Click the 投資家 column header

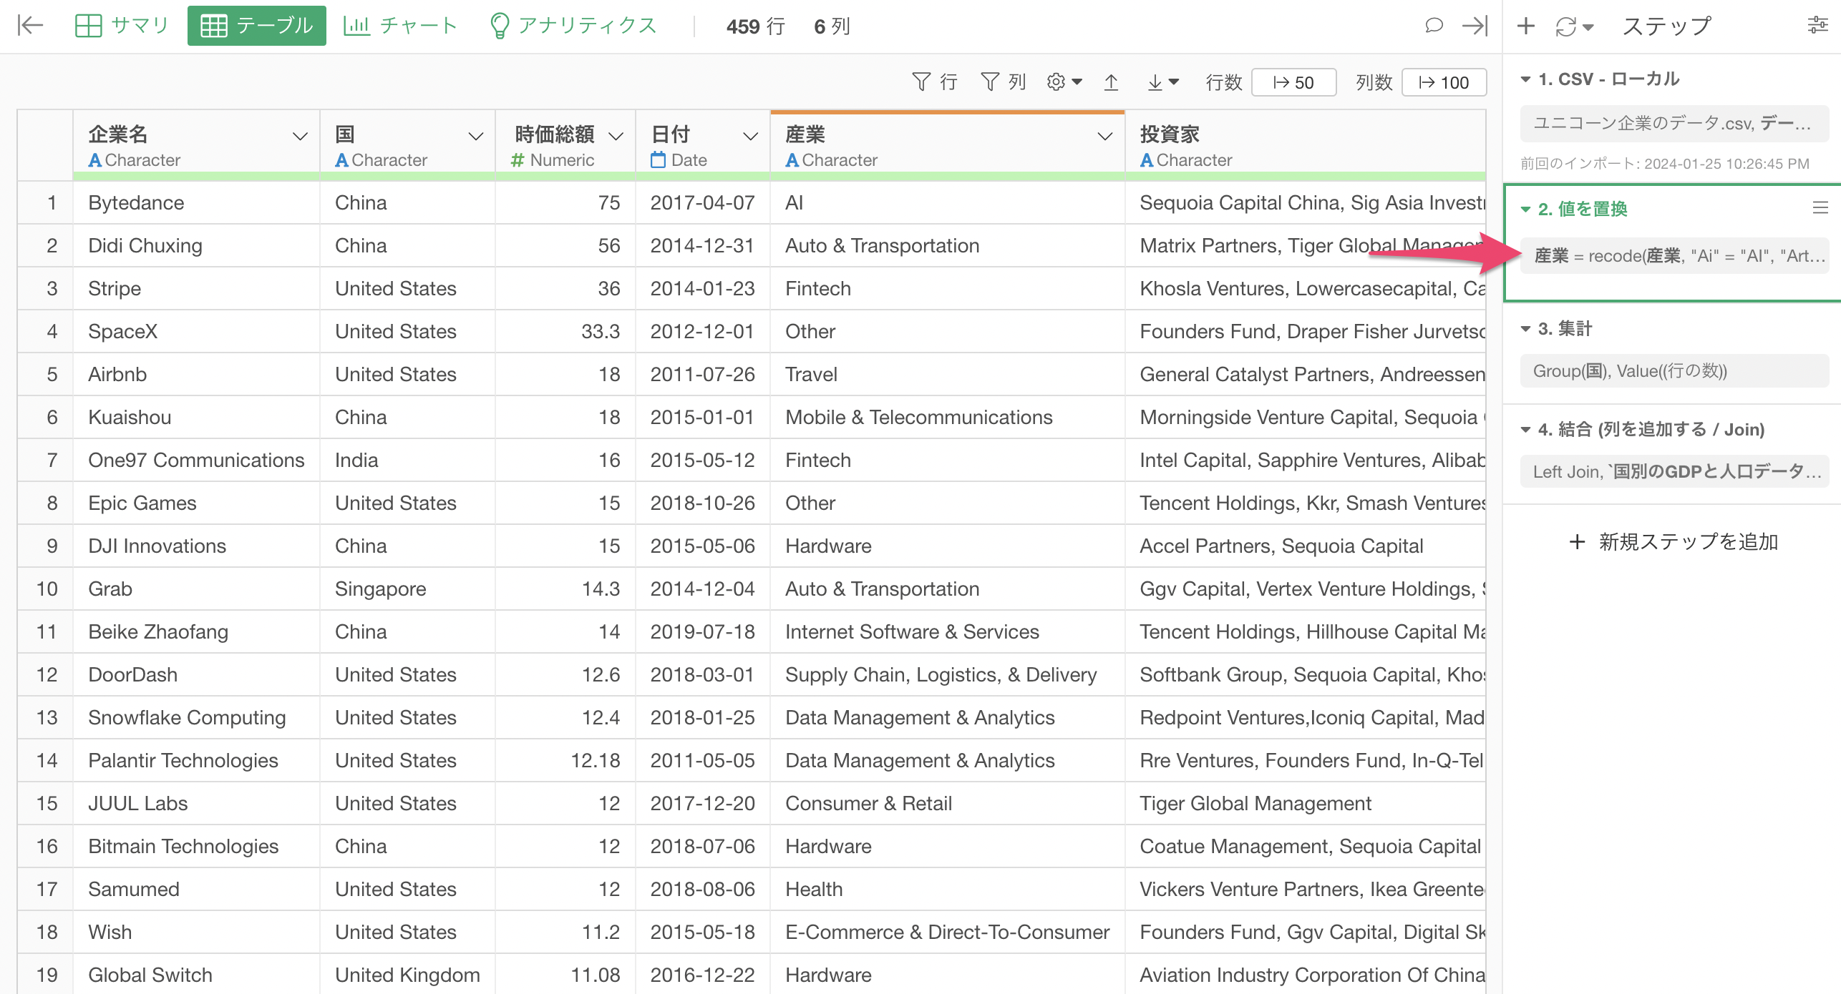[1305, 146]
